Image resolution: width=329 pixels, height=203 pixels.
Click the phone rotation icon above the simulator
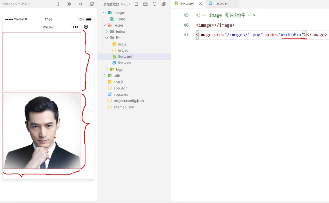(x=57, y=4)
